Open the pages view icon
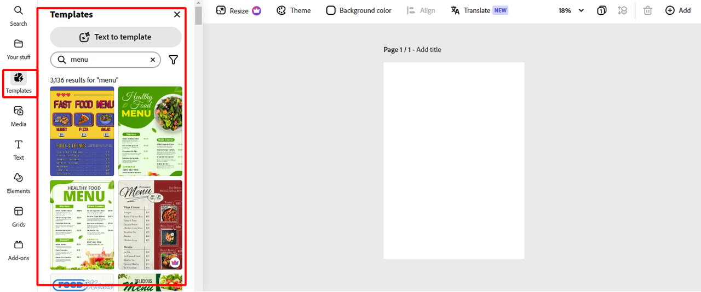The height and width of the screenshot is (292, 701). (x=602, y=10)
